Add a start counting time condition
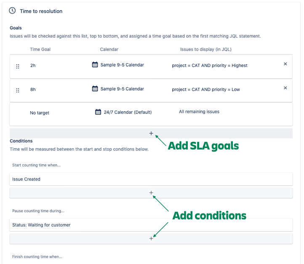The width and height of the screenshot is (304, 264). click(151, 193)
